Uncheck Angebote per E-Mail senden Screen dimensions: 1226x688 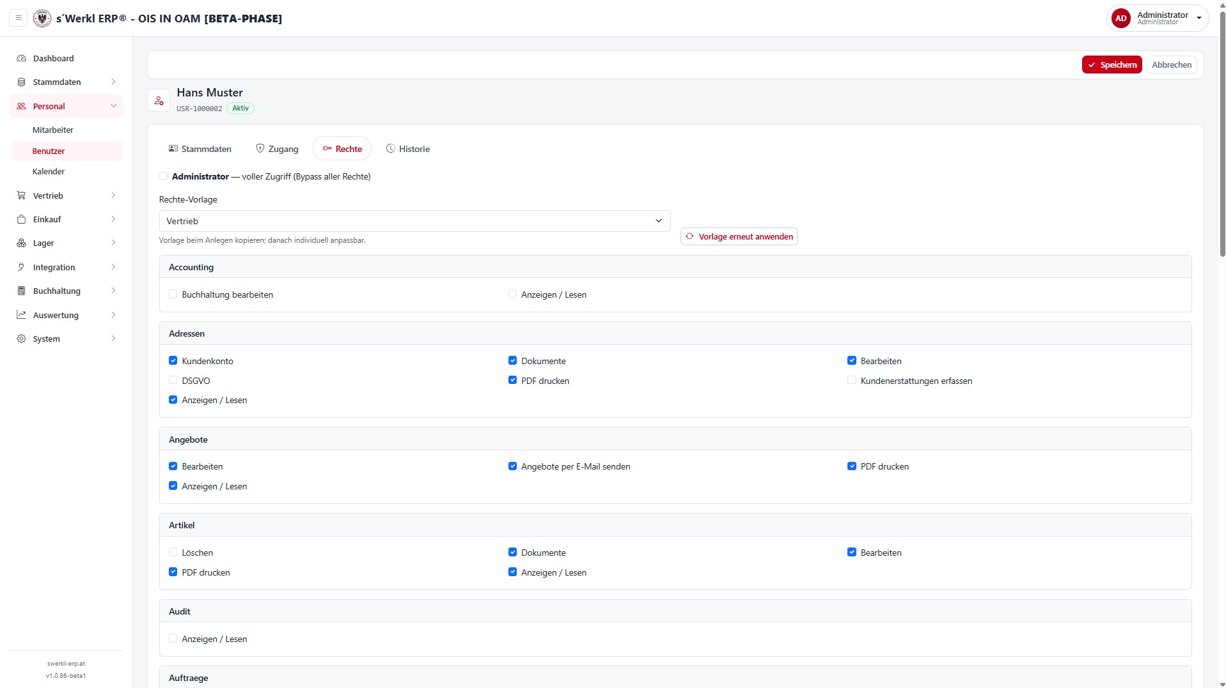[x=512, y=466]
